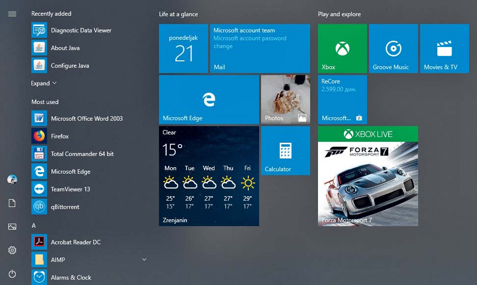Click the Diagnostic Data Viewer label
477x285 pixels.
click(x=81, y=30)
